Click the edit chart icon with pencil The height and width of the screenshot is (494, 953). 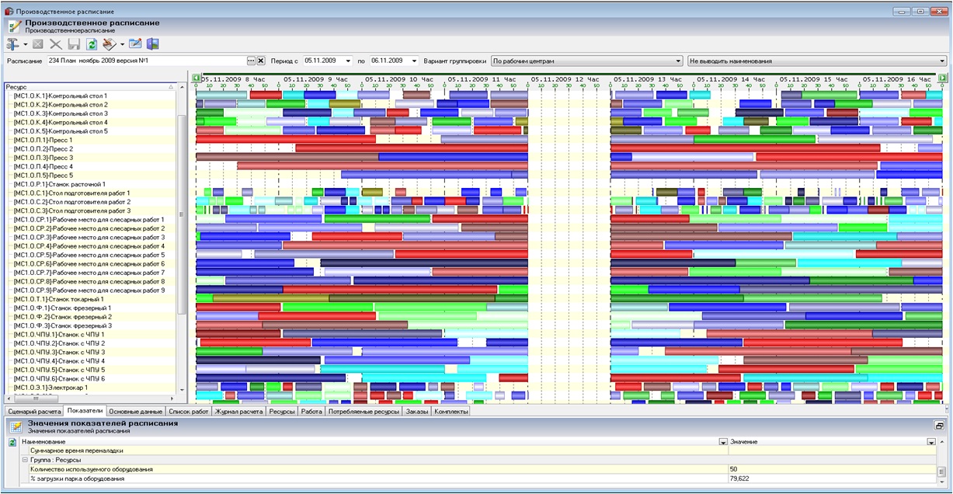click(x=135, y=44)
